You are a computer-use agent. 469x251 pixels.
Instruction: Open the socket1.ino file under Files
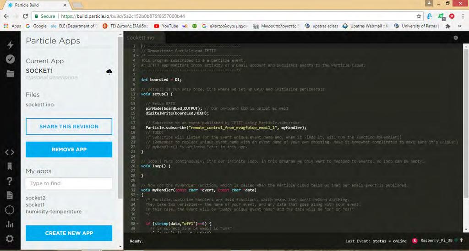pyautogui.click(x=40, y=105)
